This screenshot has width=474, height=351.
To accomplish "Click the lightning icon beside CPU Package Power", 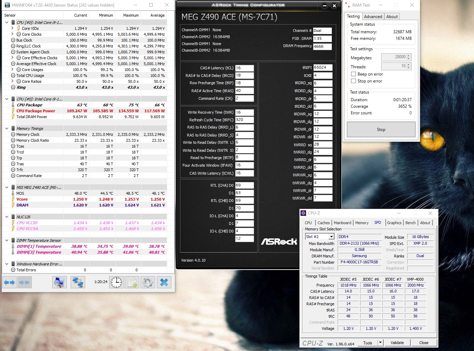I will 13,111.
